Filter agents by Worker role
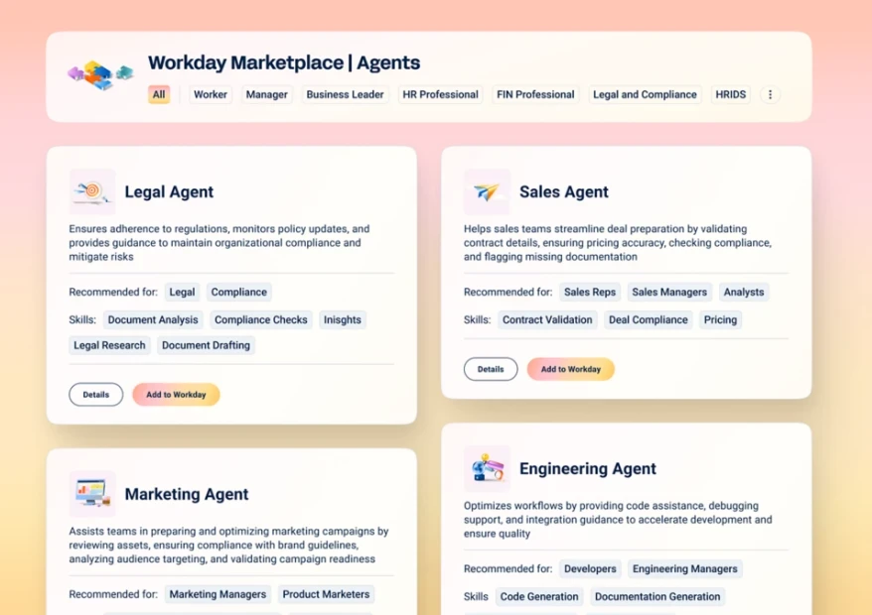 (211, 95)
